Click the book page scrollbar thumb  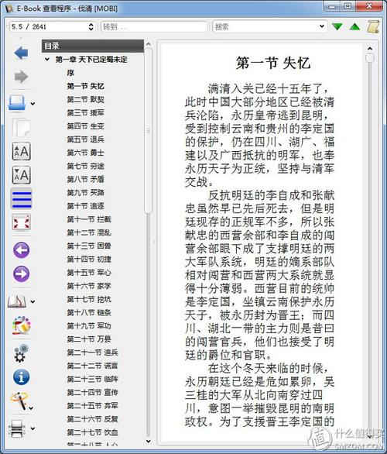[369, 57]
